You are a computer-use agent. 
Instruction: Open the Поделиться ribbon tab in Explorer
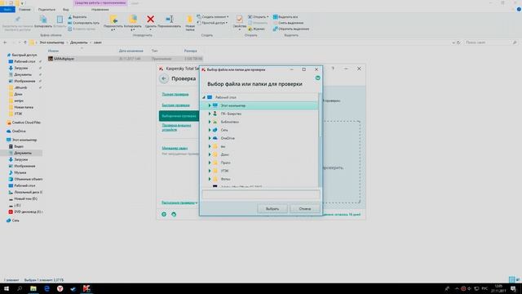tap(46, 10)
